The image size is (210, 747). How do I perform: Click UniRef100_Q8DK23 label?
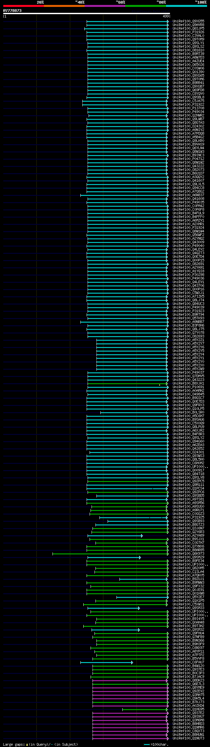(188, 680)
